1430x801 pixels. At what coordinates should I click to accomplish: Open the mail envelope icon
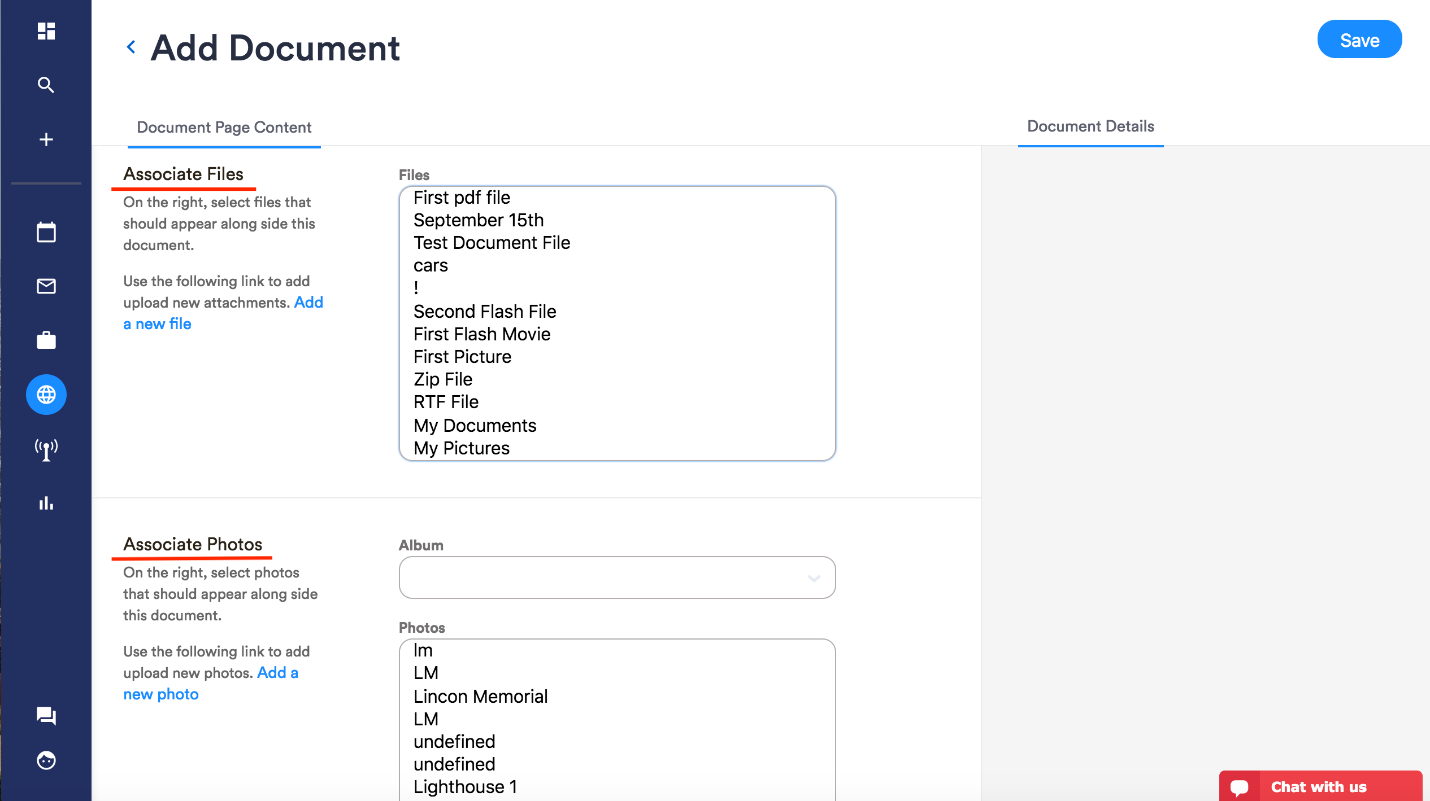[x=46, y=286]
